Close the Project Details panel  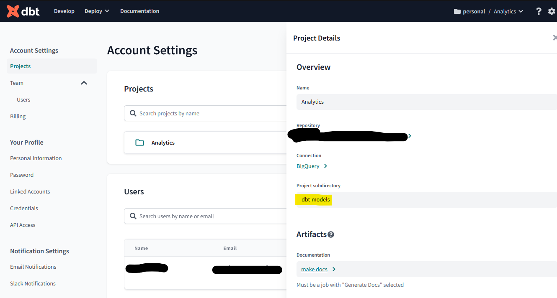click(x=554, y=38)
